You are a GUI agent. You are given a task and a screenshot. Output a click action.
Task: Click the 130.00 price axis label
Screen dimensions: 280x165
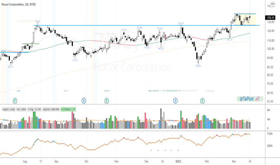(x=271, y=22)
